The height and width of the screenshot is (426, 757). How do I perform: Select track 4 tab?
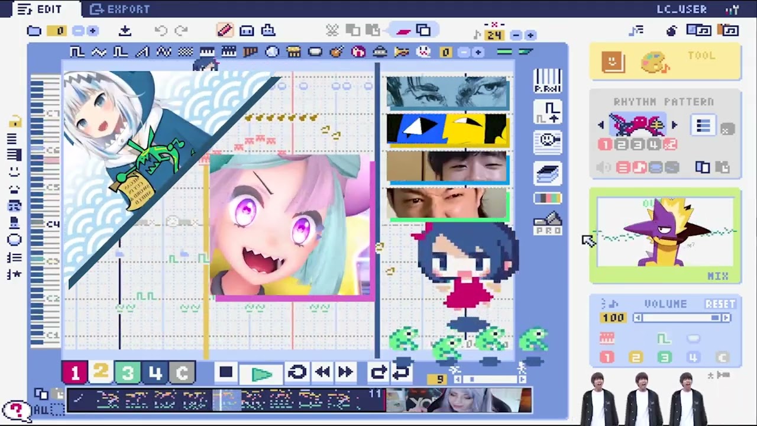click(x=155, y=373)
